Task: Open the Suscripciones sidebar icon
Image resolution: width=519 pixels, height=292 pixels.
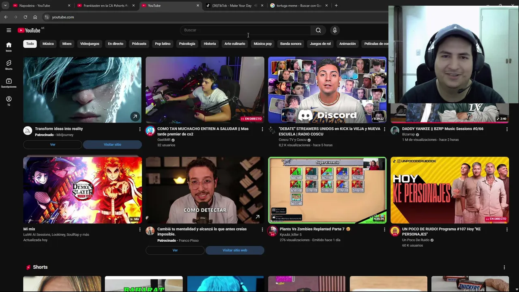Action: [x=9, y=83]
